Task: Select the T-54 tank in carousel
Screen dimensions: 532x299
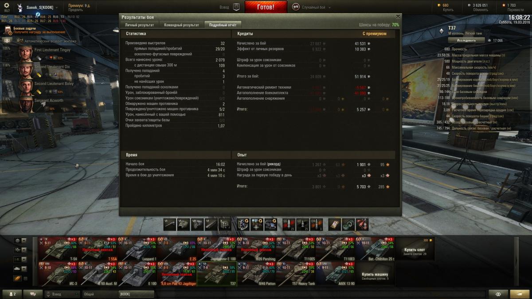Action: click(58, 249)
